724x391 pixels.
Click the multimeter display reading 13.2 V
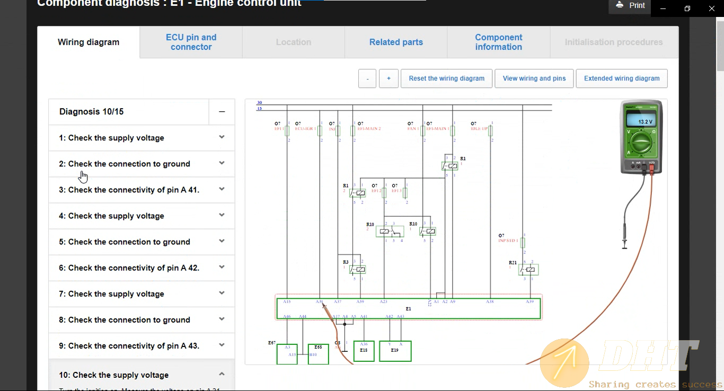[641, 119]
